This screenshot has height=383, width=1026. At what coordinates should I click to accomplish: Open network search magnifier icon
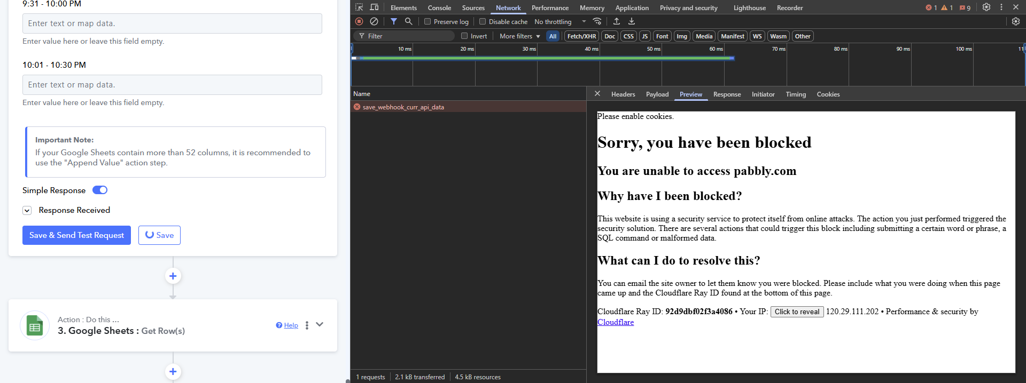pyautogui.click(x=409, y=21)
